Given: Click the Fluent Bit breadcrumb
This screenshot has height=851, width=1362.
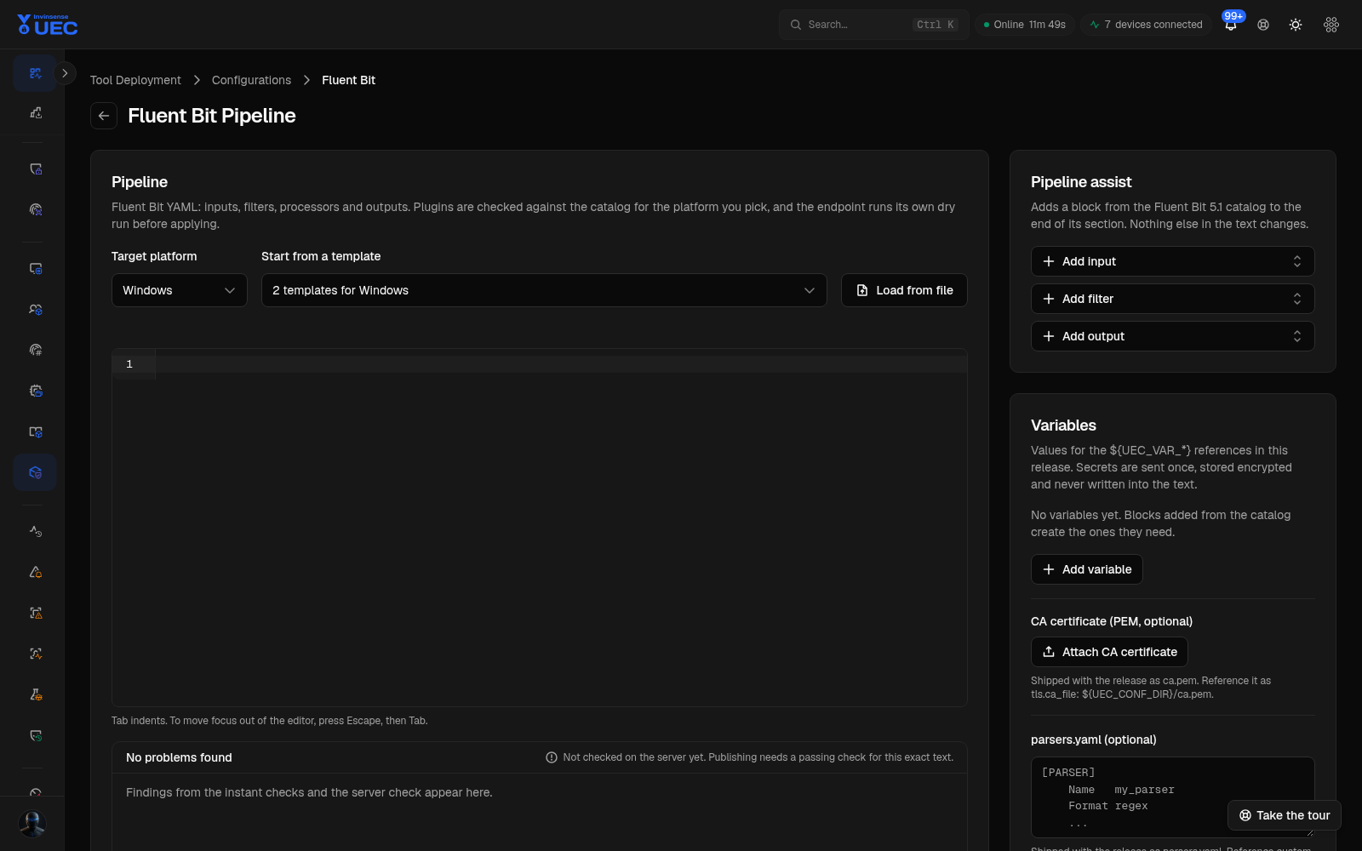Looking at the screenshot, I should click(x=348, y=80).
